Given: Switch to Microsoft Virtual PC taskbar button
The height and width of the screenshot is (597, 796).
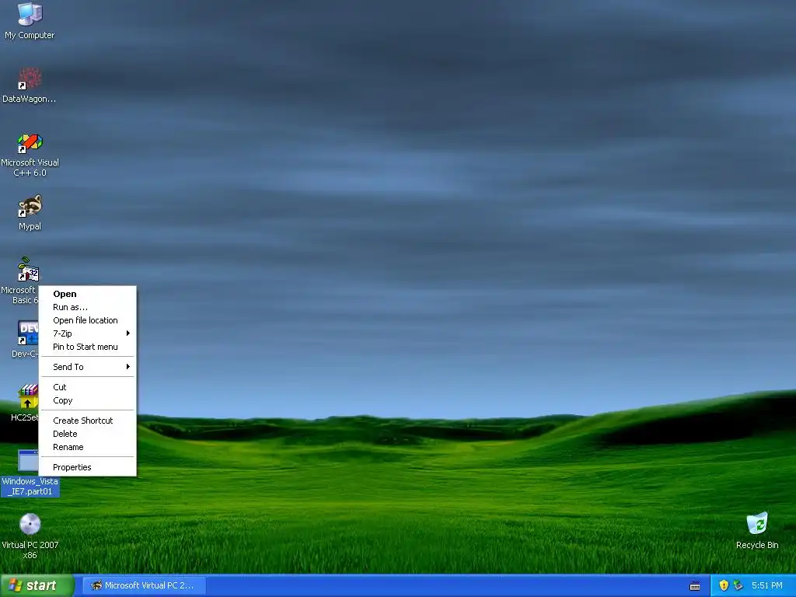Looking at the screenshot, I should pos(144,585).
